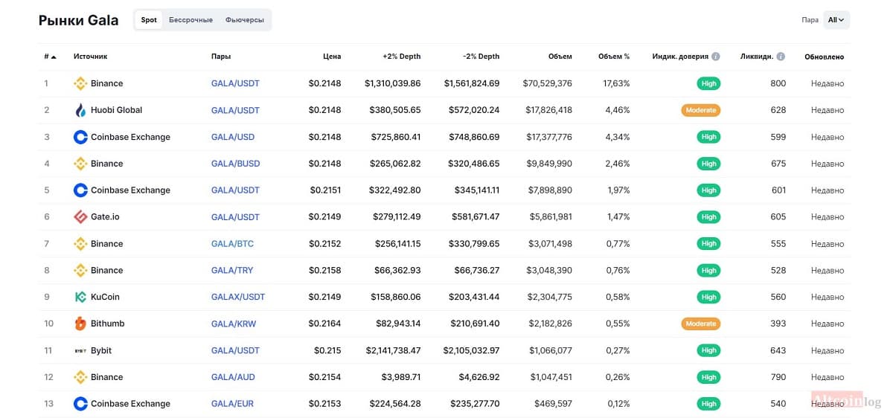Viewport: 893px width, 418px height.
Task: Click High badge in Bybit row
Action: (708, 350)
